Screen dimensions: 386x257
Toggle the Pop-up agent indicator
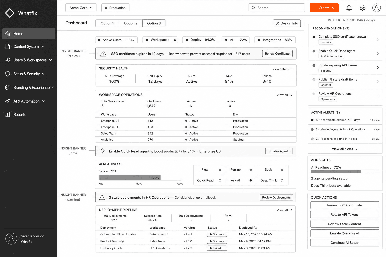tap(251, 170)
